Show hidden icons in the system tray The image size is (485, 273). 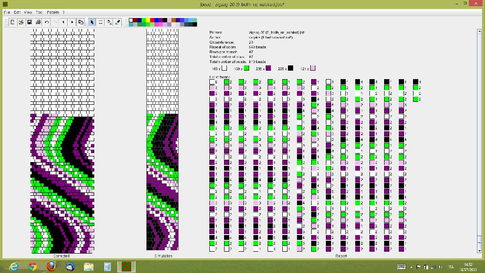click(411, 267)
